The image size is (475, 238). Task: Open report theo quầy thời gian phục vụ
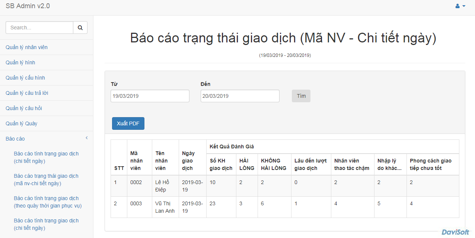tap(48, 202)
